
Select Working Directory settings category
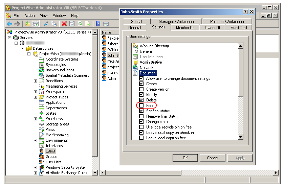(x=154, y=46)
